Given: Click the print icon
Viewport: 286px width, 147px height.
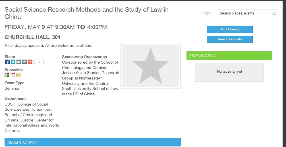Looking at the screenshot, I should tap(24, 62).
